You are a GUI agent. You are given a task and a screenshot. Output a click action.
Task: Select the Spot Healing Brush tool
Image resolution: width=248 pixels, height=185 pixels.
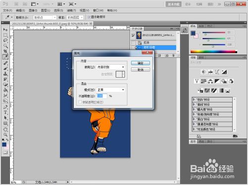point(5,63)
